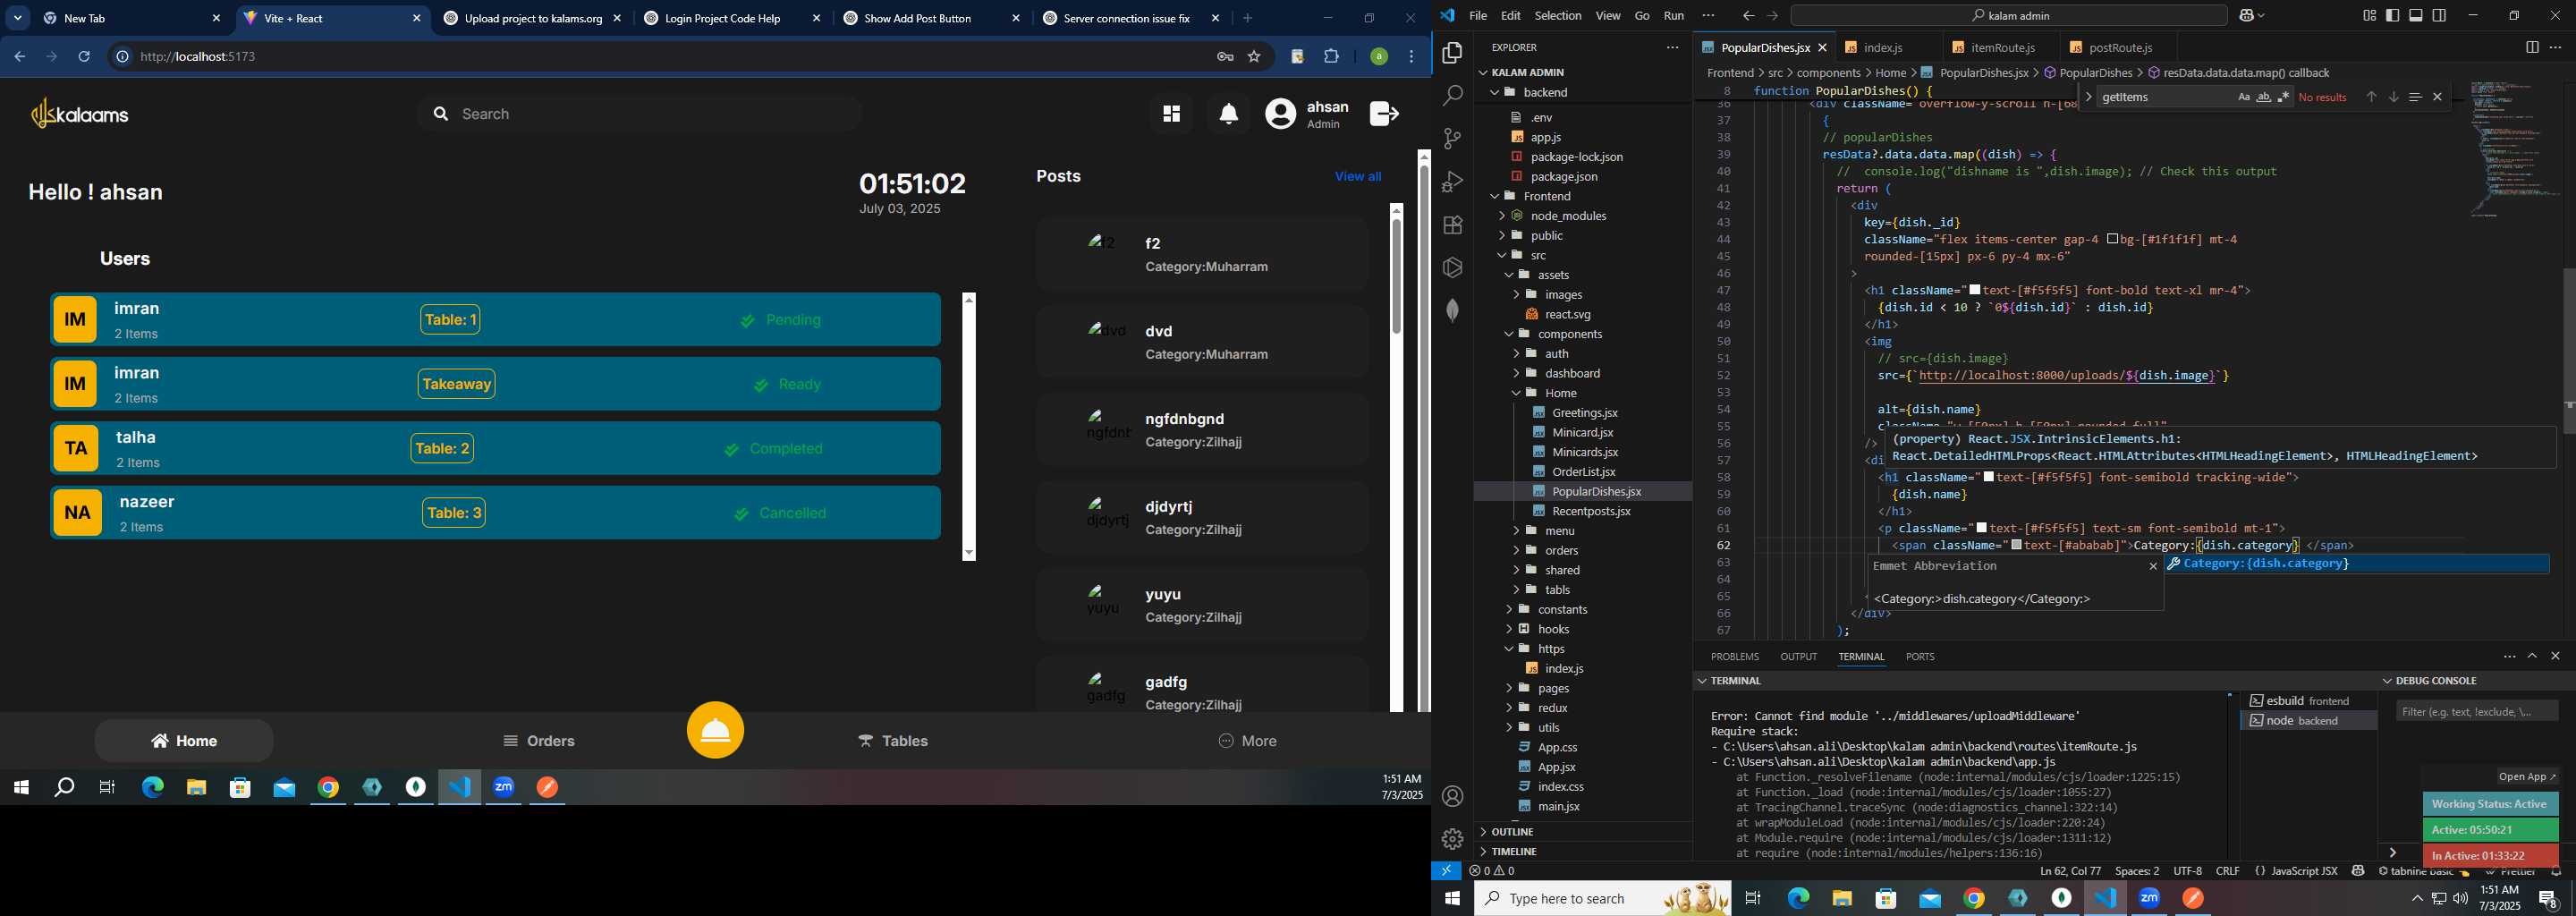The height and width of the screenshot is (916, 2576).
Task: Maximize the terminal panel size
Action: pos(2532,656)
